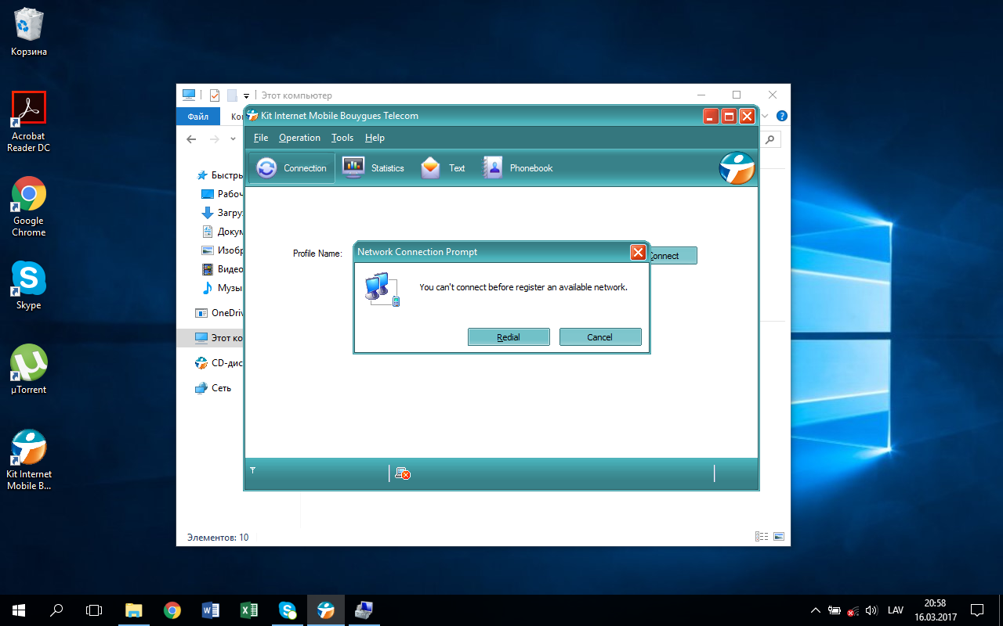Open the Statistics toolbar section
The width and height of the screenshot is (1003, 626).
click(x=374, y=168)
